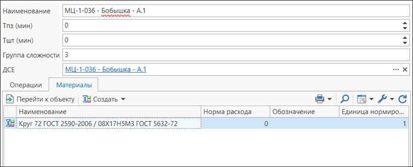Clear the ДСЕ field with X
413x167 pixels.
(x=405, y=70)
